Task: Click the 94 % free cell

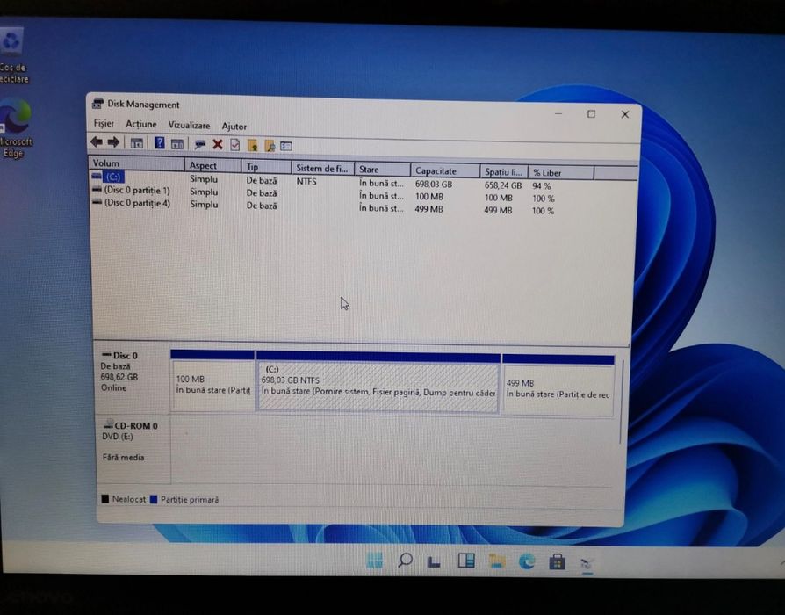Action: (x=541, y=185)
